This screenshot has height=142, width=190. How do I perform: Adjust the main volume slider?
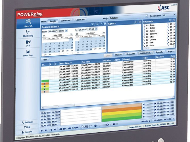104,125
